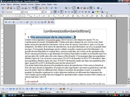Open the Édition menu
The image size is (130, 97).
pyautogui.click(x=9, y=4)
